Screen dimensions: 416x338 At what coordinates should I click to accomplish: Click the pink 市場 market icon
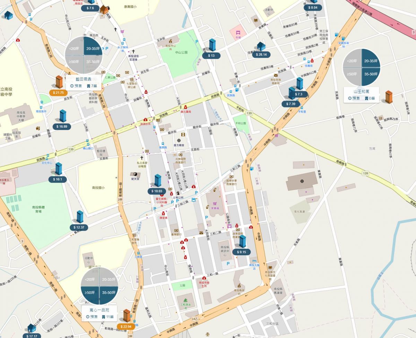click(x=238, y=33)
